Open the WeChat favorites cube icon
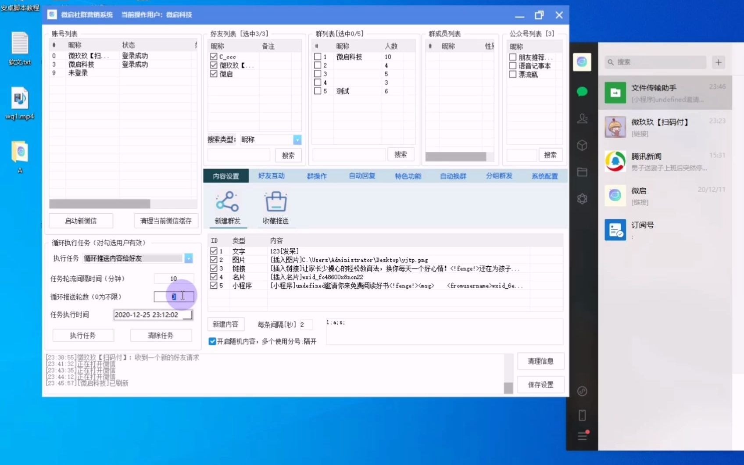744x465 pixels. pyautogui.click(x=582, y=145)
